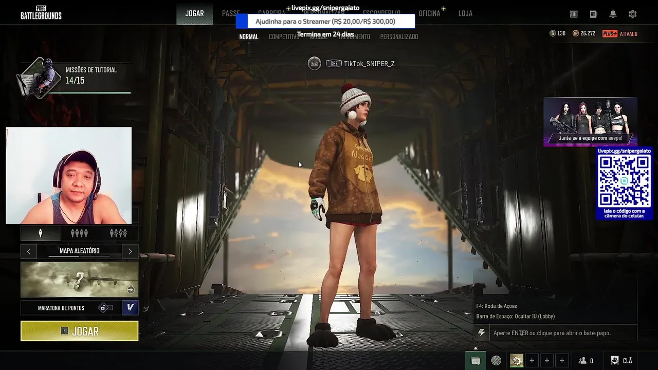Click the 'Barra de Espaço: Ocultar IU (Lobby)' hint
Screen dimensions: 658x370
tap(515, 317)
